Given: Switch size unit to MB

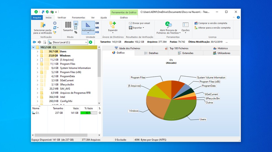Looking at the screenshot, I should (x=97, y=28).
